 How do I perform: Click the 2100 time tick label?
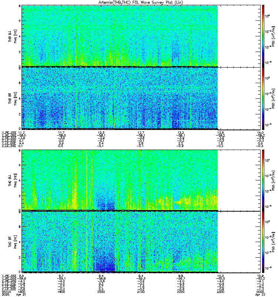tap(141, 292)
